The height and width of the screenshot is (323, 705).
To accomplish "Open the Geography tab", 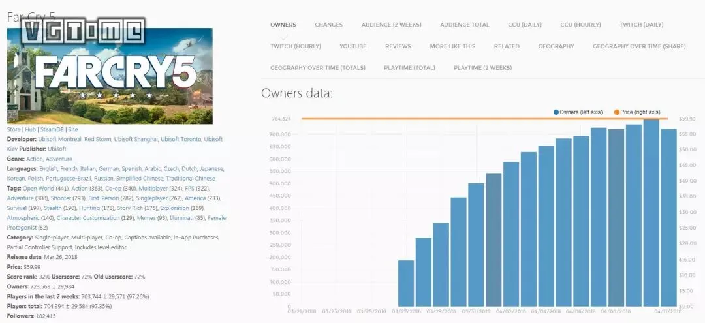I will 556,46.
